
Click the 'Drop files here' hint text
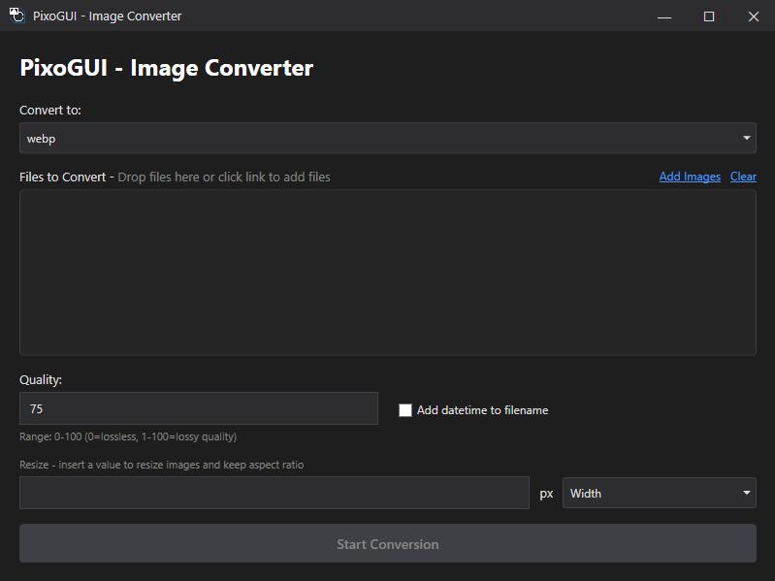click(x=224, y=177)
